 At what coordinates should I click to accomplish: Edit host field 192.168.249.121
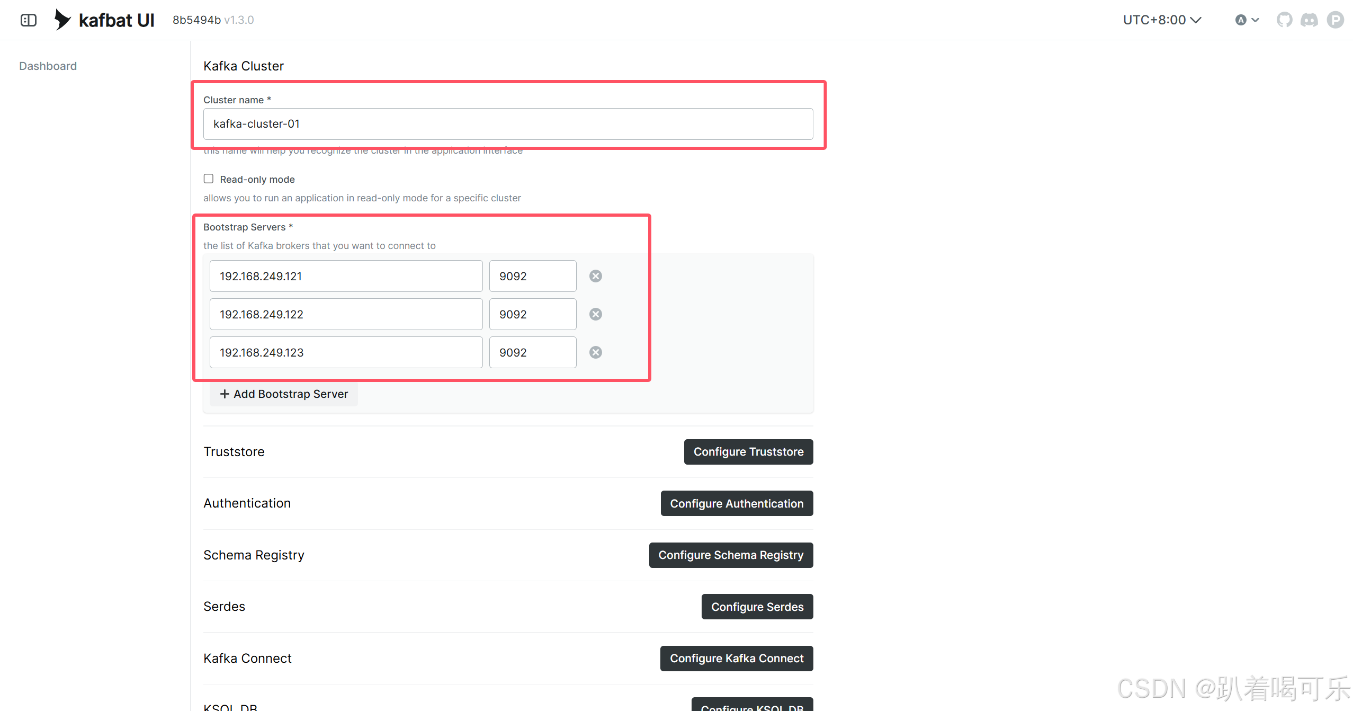[x=346, y=276]
